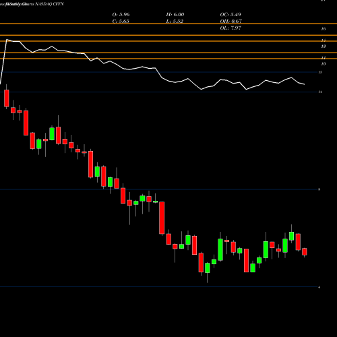Click the 10 label on the price axis

pos(324,64)
